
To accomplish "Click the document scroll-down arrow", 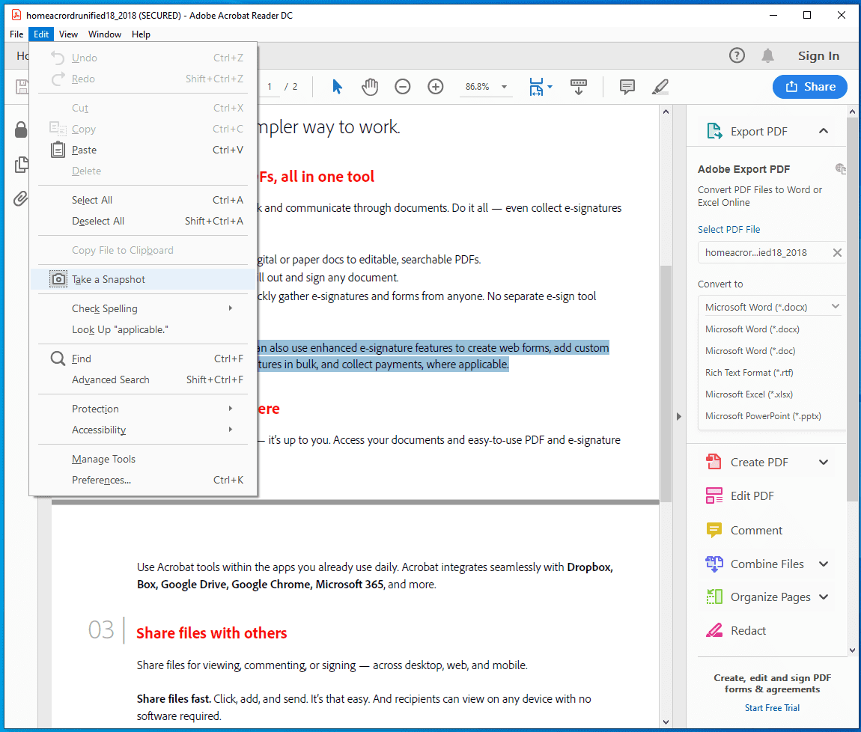I will point(666,722).
